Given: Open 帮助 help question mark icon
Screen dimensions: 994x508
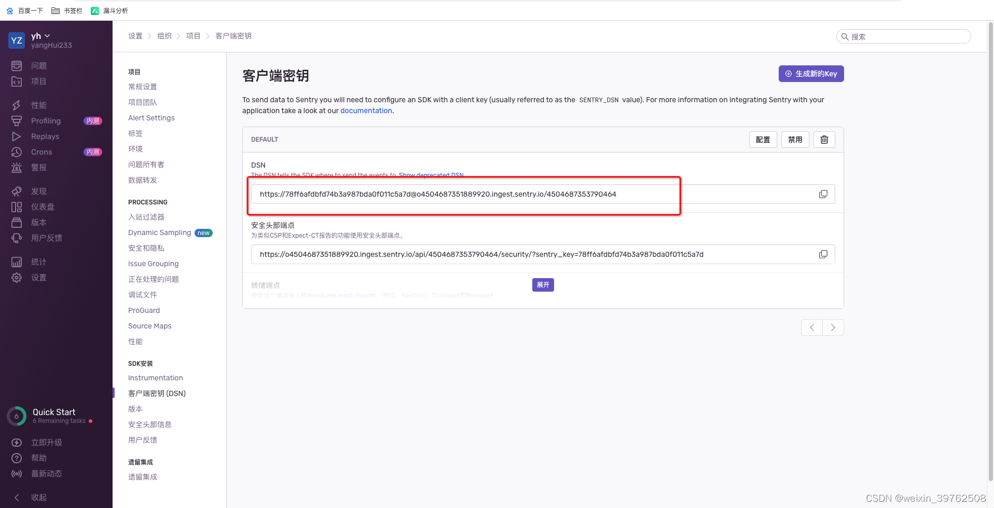Looking at the screenshot, I should point(17,458).
